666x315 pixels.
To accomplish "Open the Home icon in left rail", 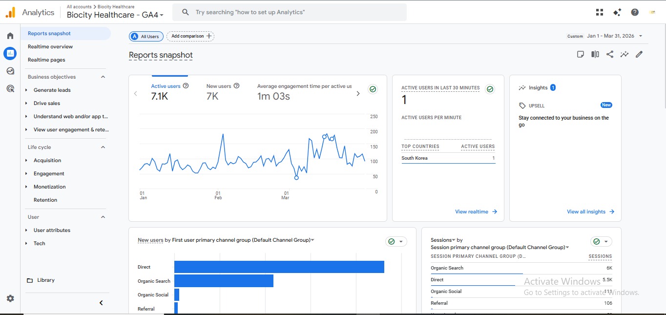I will pos(10,36).
